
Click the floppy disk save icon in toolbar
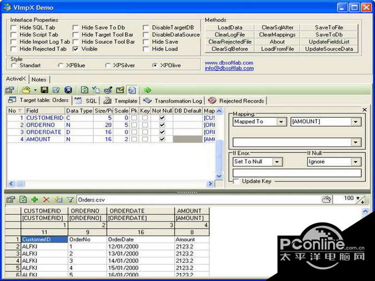pos(44,90)
